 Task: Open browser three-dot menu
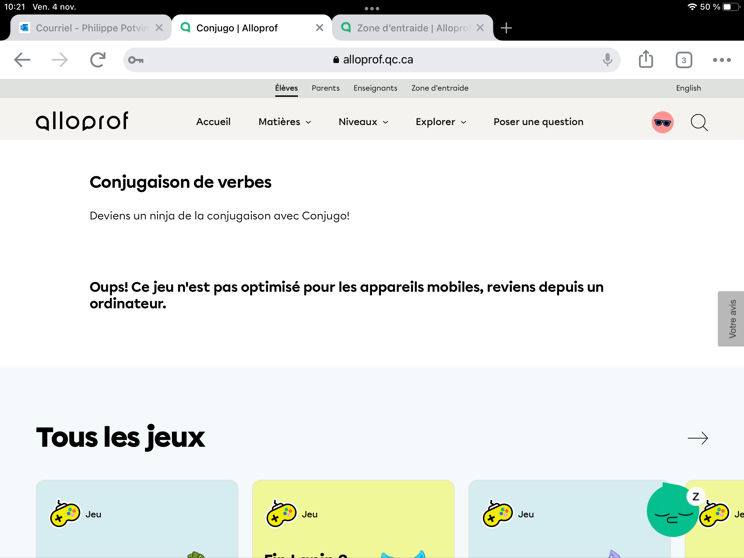(722, 60)
